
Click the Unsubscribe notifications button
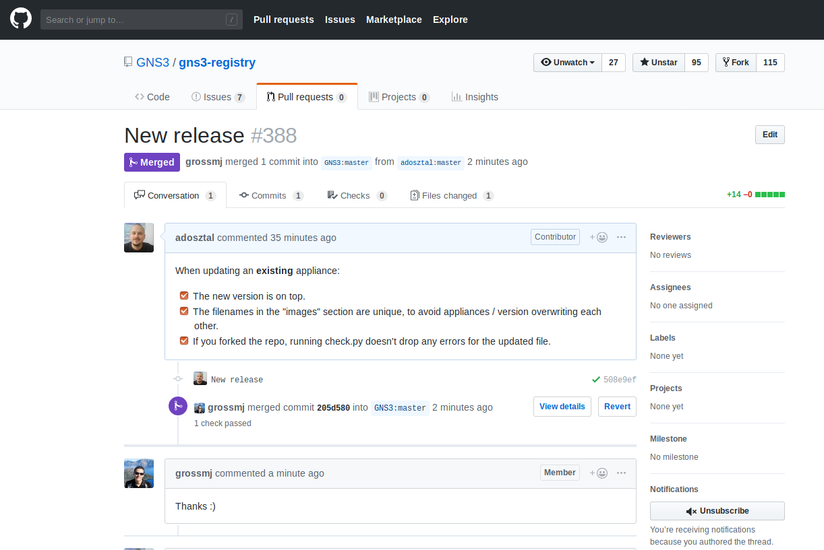pyautogui.click(x=717, y=511)
